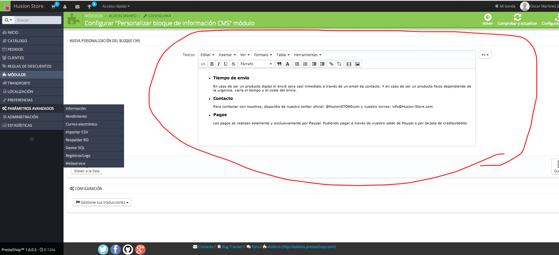
Task: Open PrestaShop Twitter icon in footer
Action: 103,249
